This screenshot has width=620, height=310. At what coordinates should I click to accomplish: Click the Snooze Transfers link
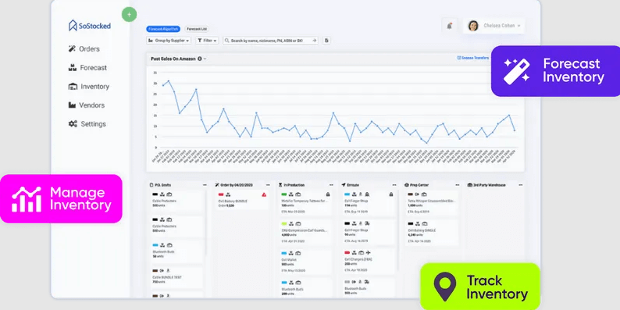click(x=473, y=58)
